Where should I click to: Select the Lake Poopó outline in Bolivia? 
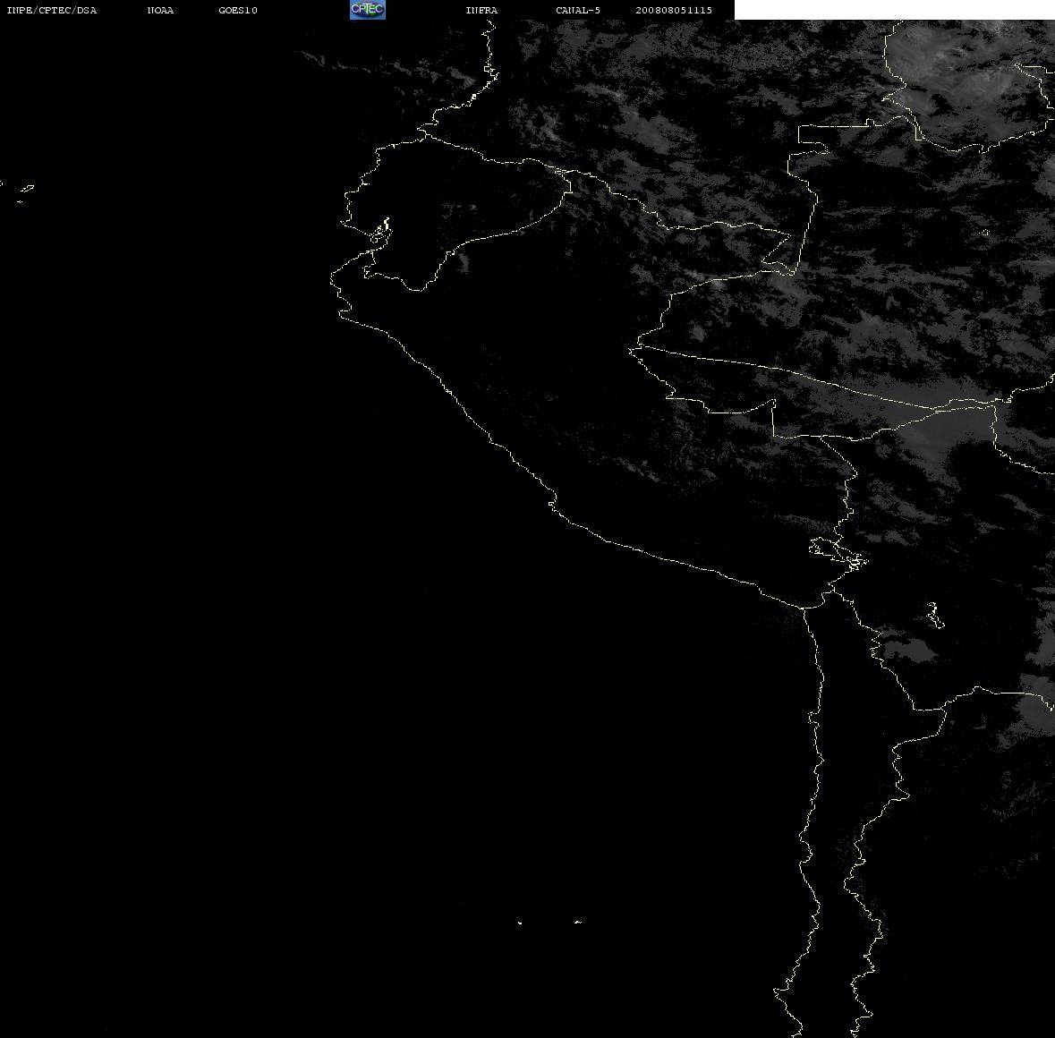coord(934,615)
